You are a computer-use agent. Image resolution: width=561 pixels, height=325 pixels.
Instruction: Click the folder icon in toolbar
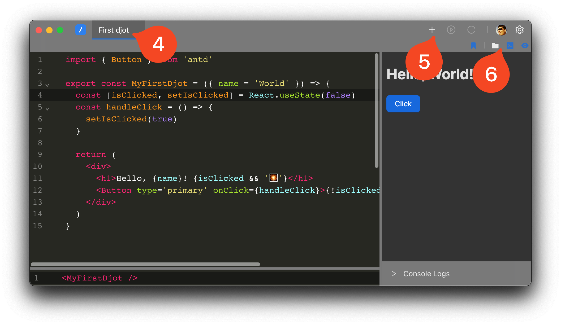[495, 46]
